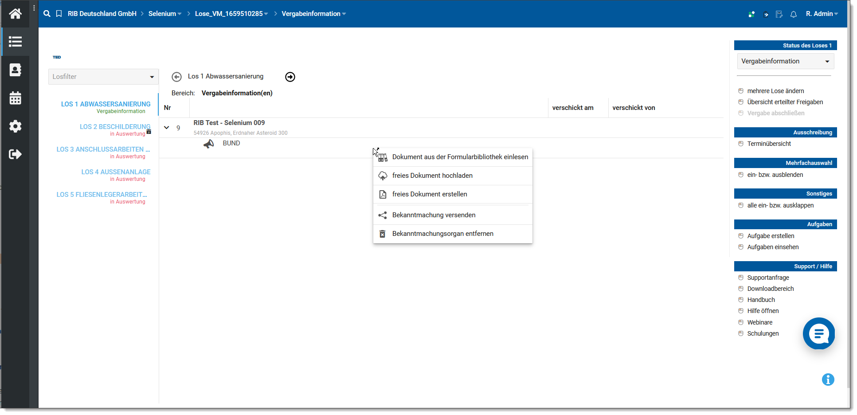857x415 pixels.
Task: Choose freies Dokument hochladen
Action: click(453, 176)
